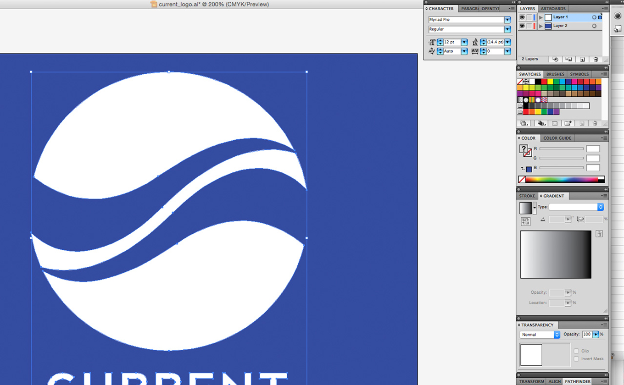Enable the Clip checkbox
The height and width of the screenshot is (385, 624).
point(576,351)
